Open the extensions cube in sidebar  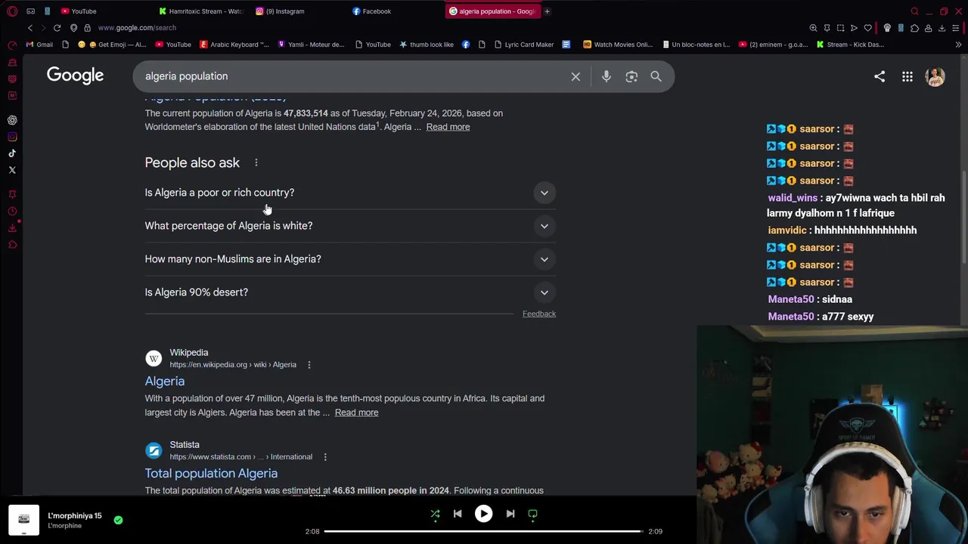click(x=12, y=244)
